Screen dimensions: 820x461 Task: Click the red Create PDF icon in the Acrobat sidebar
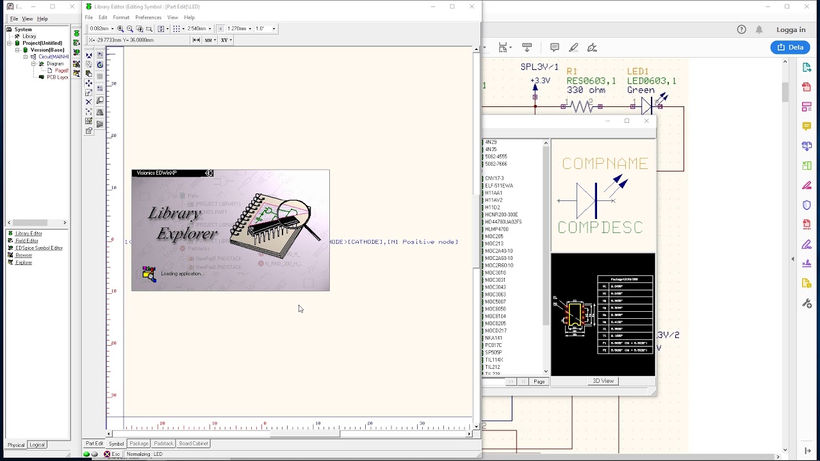pos(807,87)
